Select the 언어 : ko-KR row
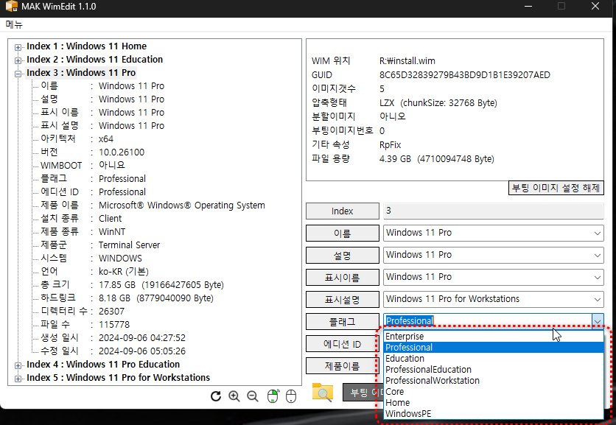616x425 pixels. coord(94,271)
